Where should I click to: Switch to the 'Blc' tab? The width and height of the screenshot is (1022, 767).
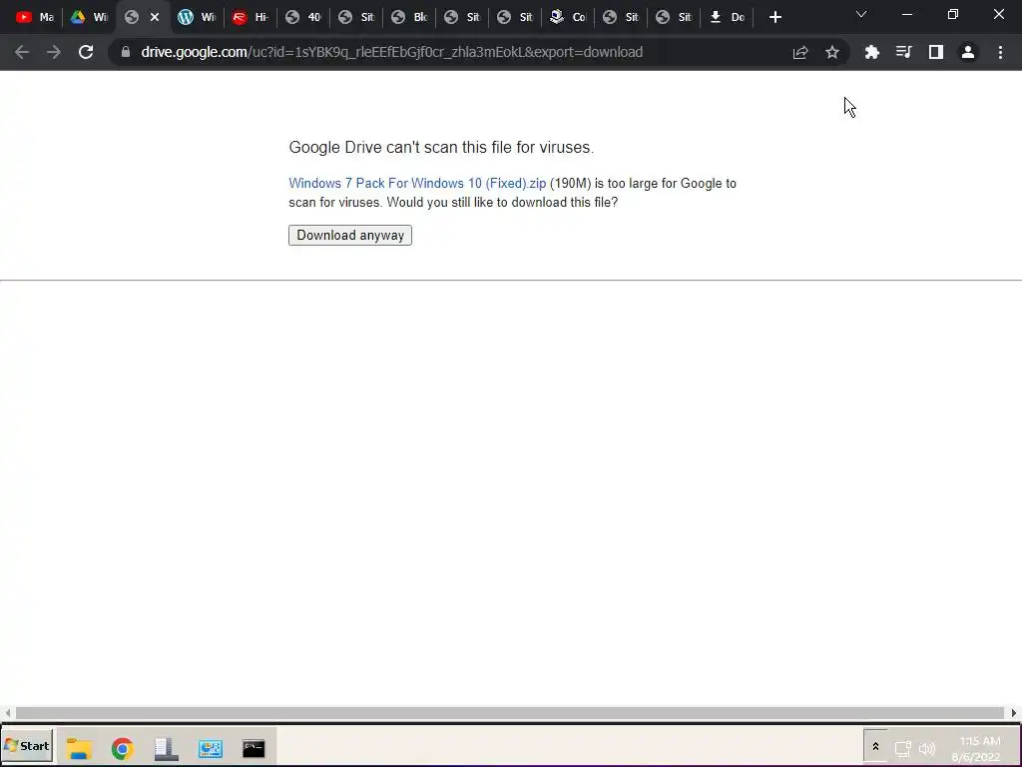click(x=409, y=18)
